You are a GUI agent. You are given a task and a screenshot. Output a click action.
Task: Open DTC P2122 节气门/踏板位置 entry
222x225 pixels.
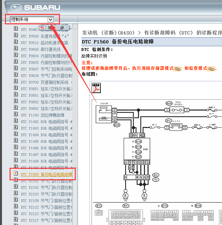click(46, 208)
